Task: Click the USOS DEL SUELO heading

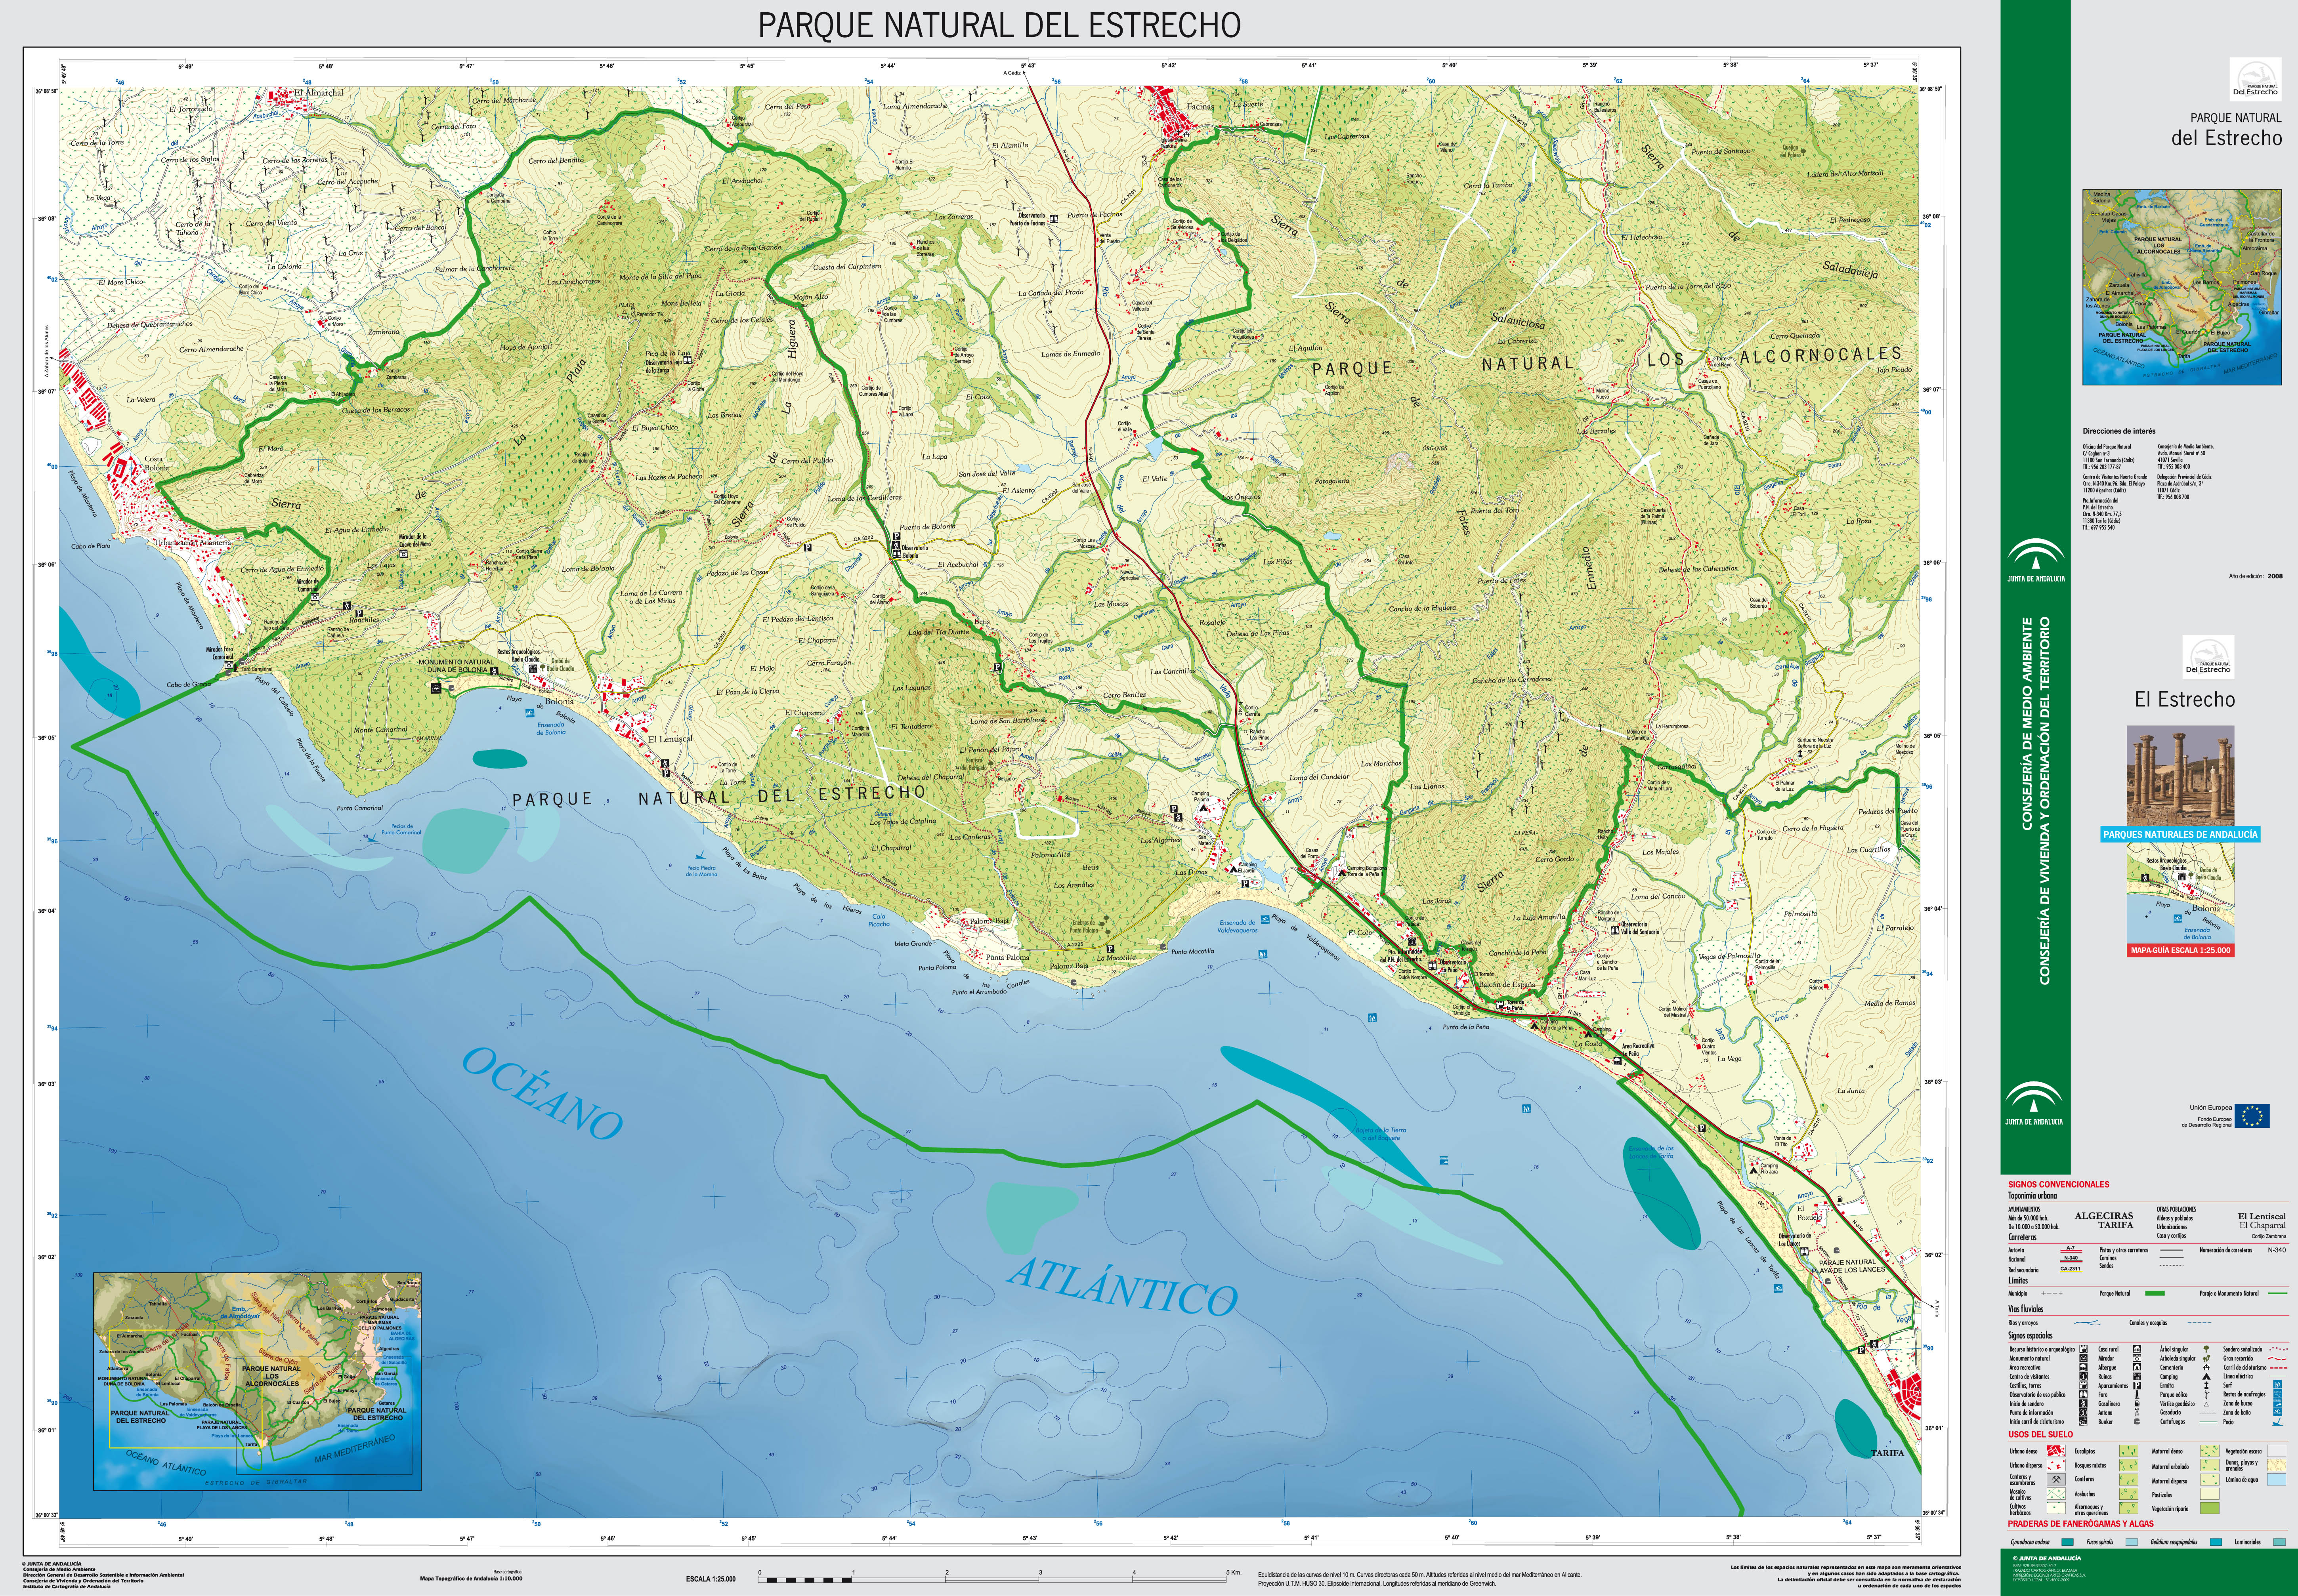Action: pyautogui.click(x=2040, y=1435)
